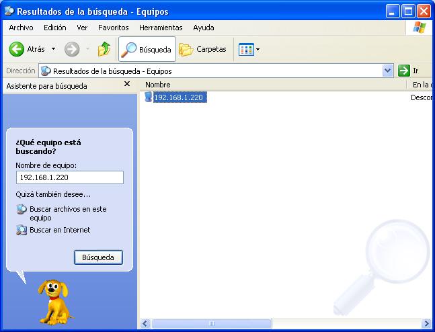Click the Nombre de equipo text field

point(69,177)
